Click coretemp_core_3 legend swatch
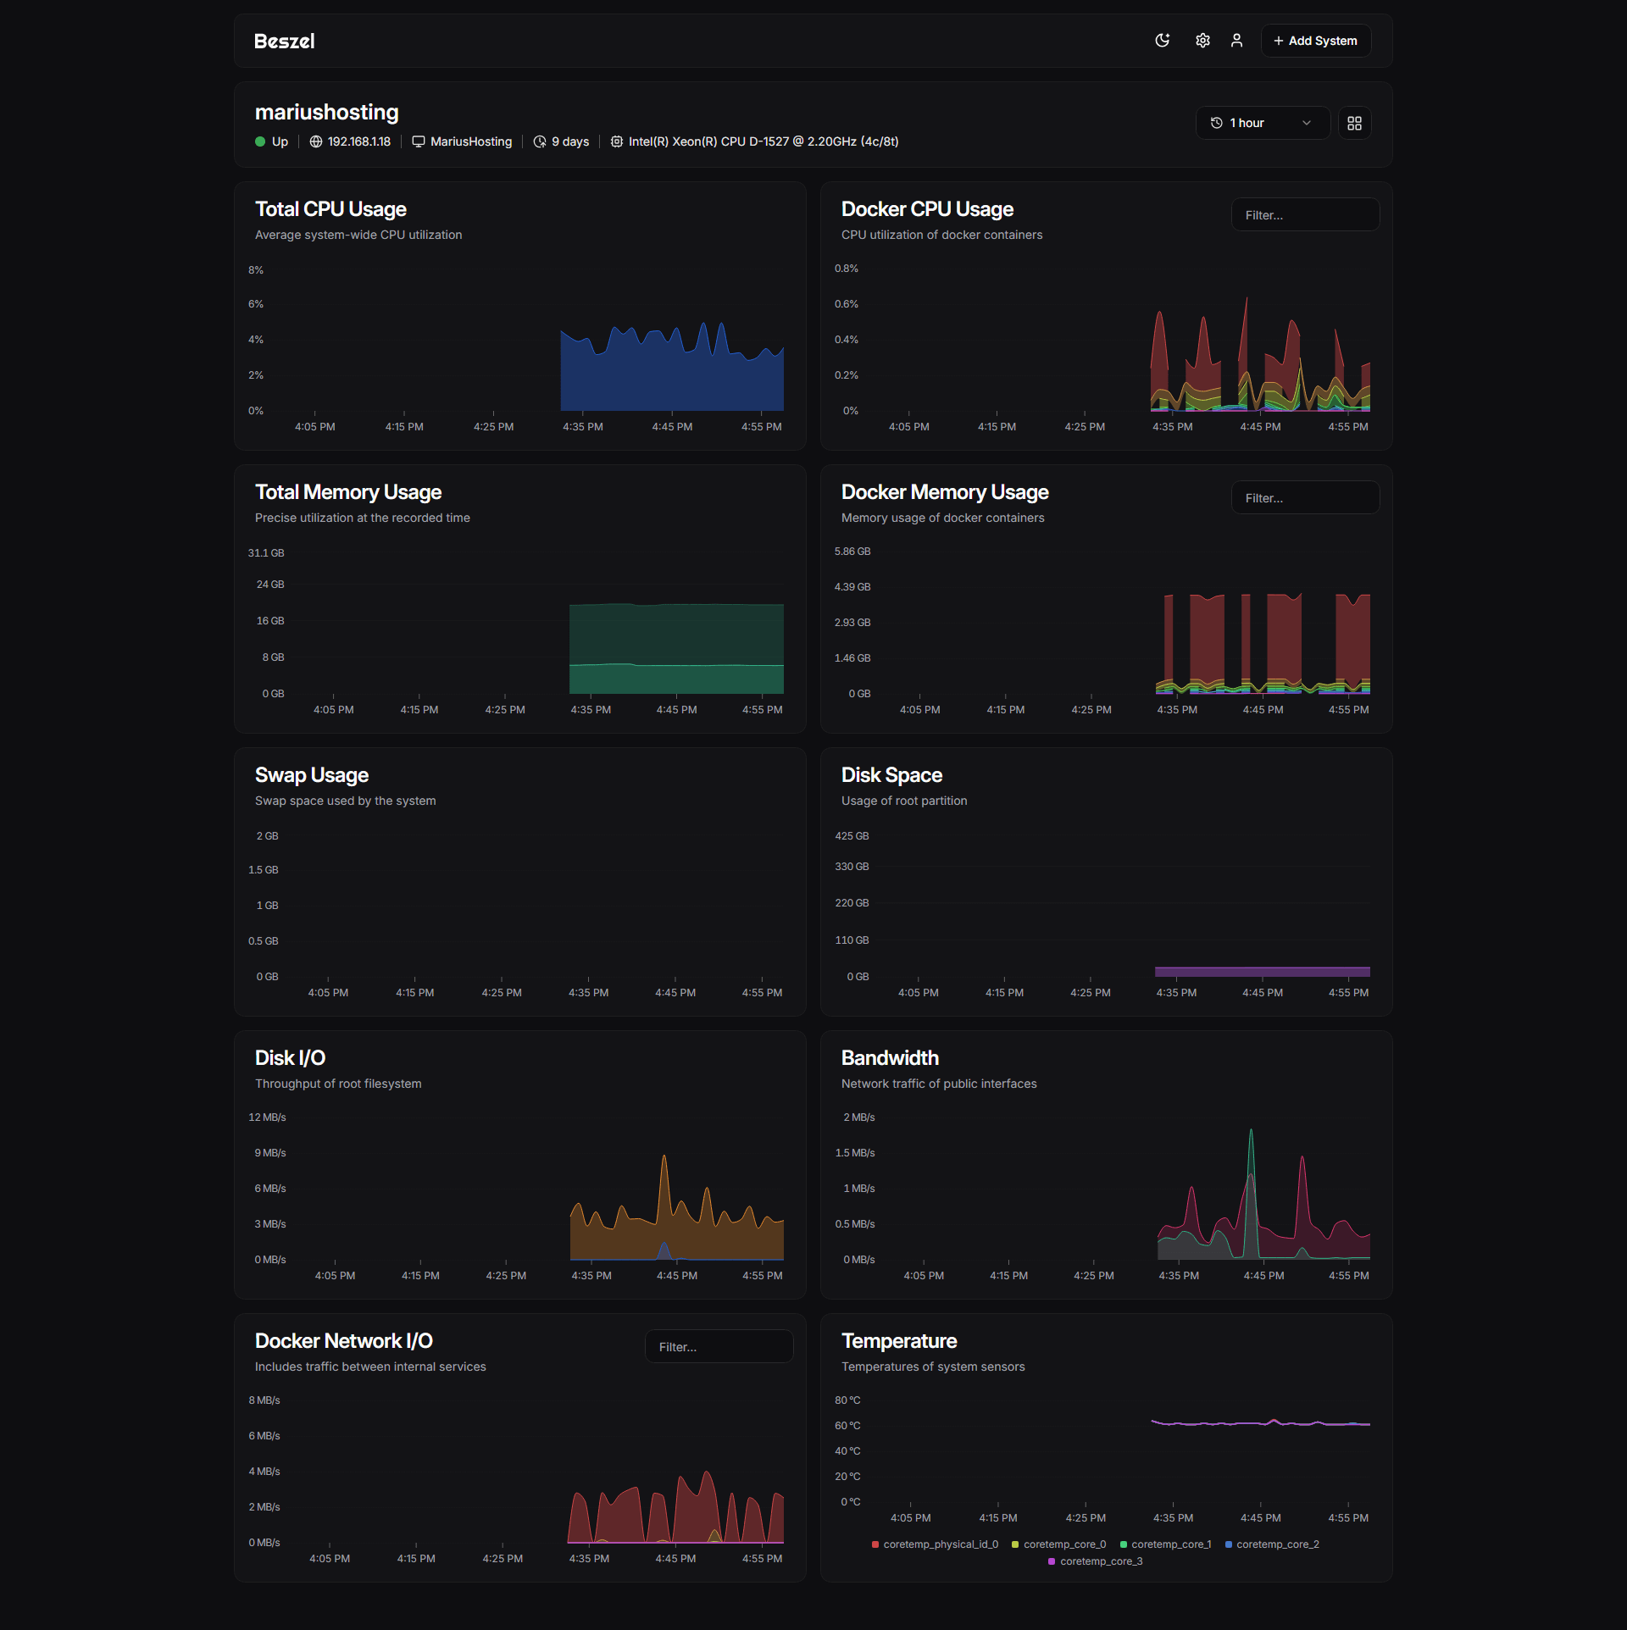Viewport: 1627px width, 1630px height. coord(1052,1561)
